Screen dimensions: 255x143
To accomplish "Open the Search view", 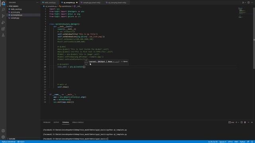I will tap(3, 10).
